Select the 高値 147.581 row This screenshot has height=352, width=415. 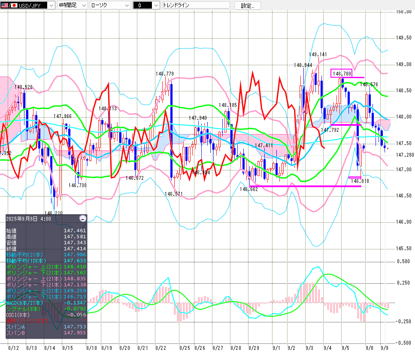(x=46, y=237)
